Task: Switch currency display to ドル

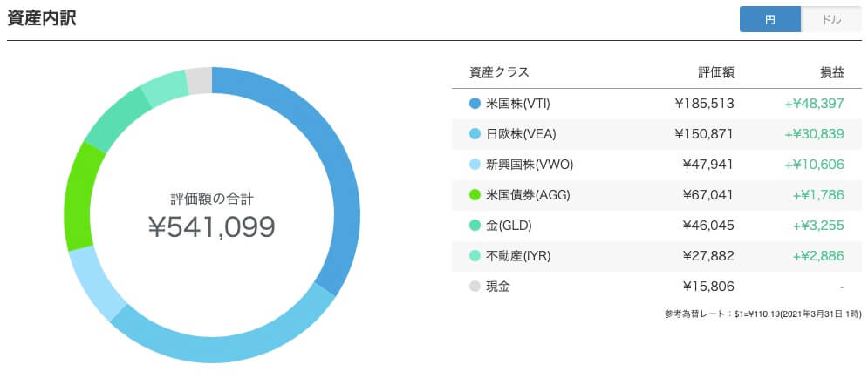Action: coord(830,20)
